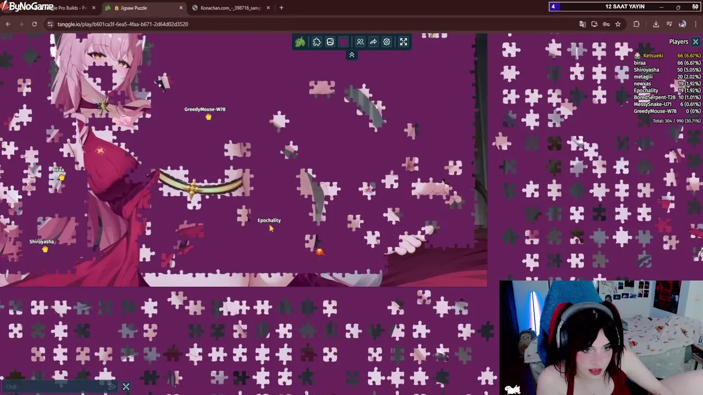Open the browser profile avatar
This screenshot has width=703, height=395.
(x=682, y=24)
